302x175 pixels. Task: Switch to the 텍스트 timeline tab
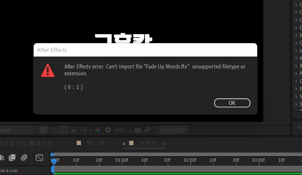[x=95, y=143]
